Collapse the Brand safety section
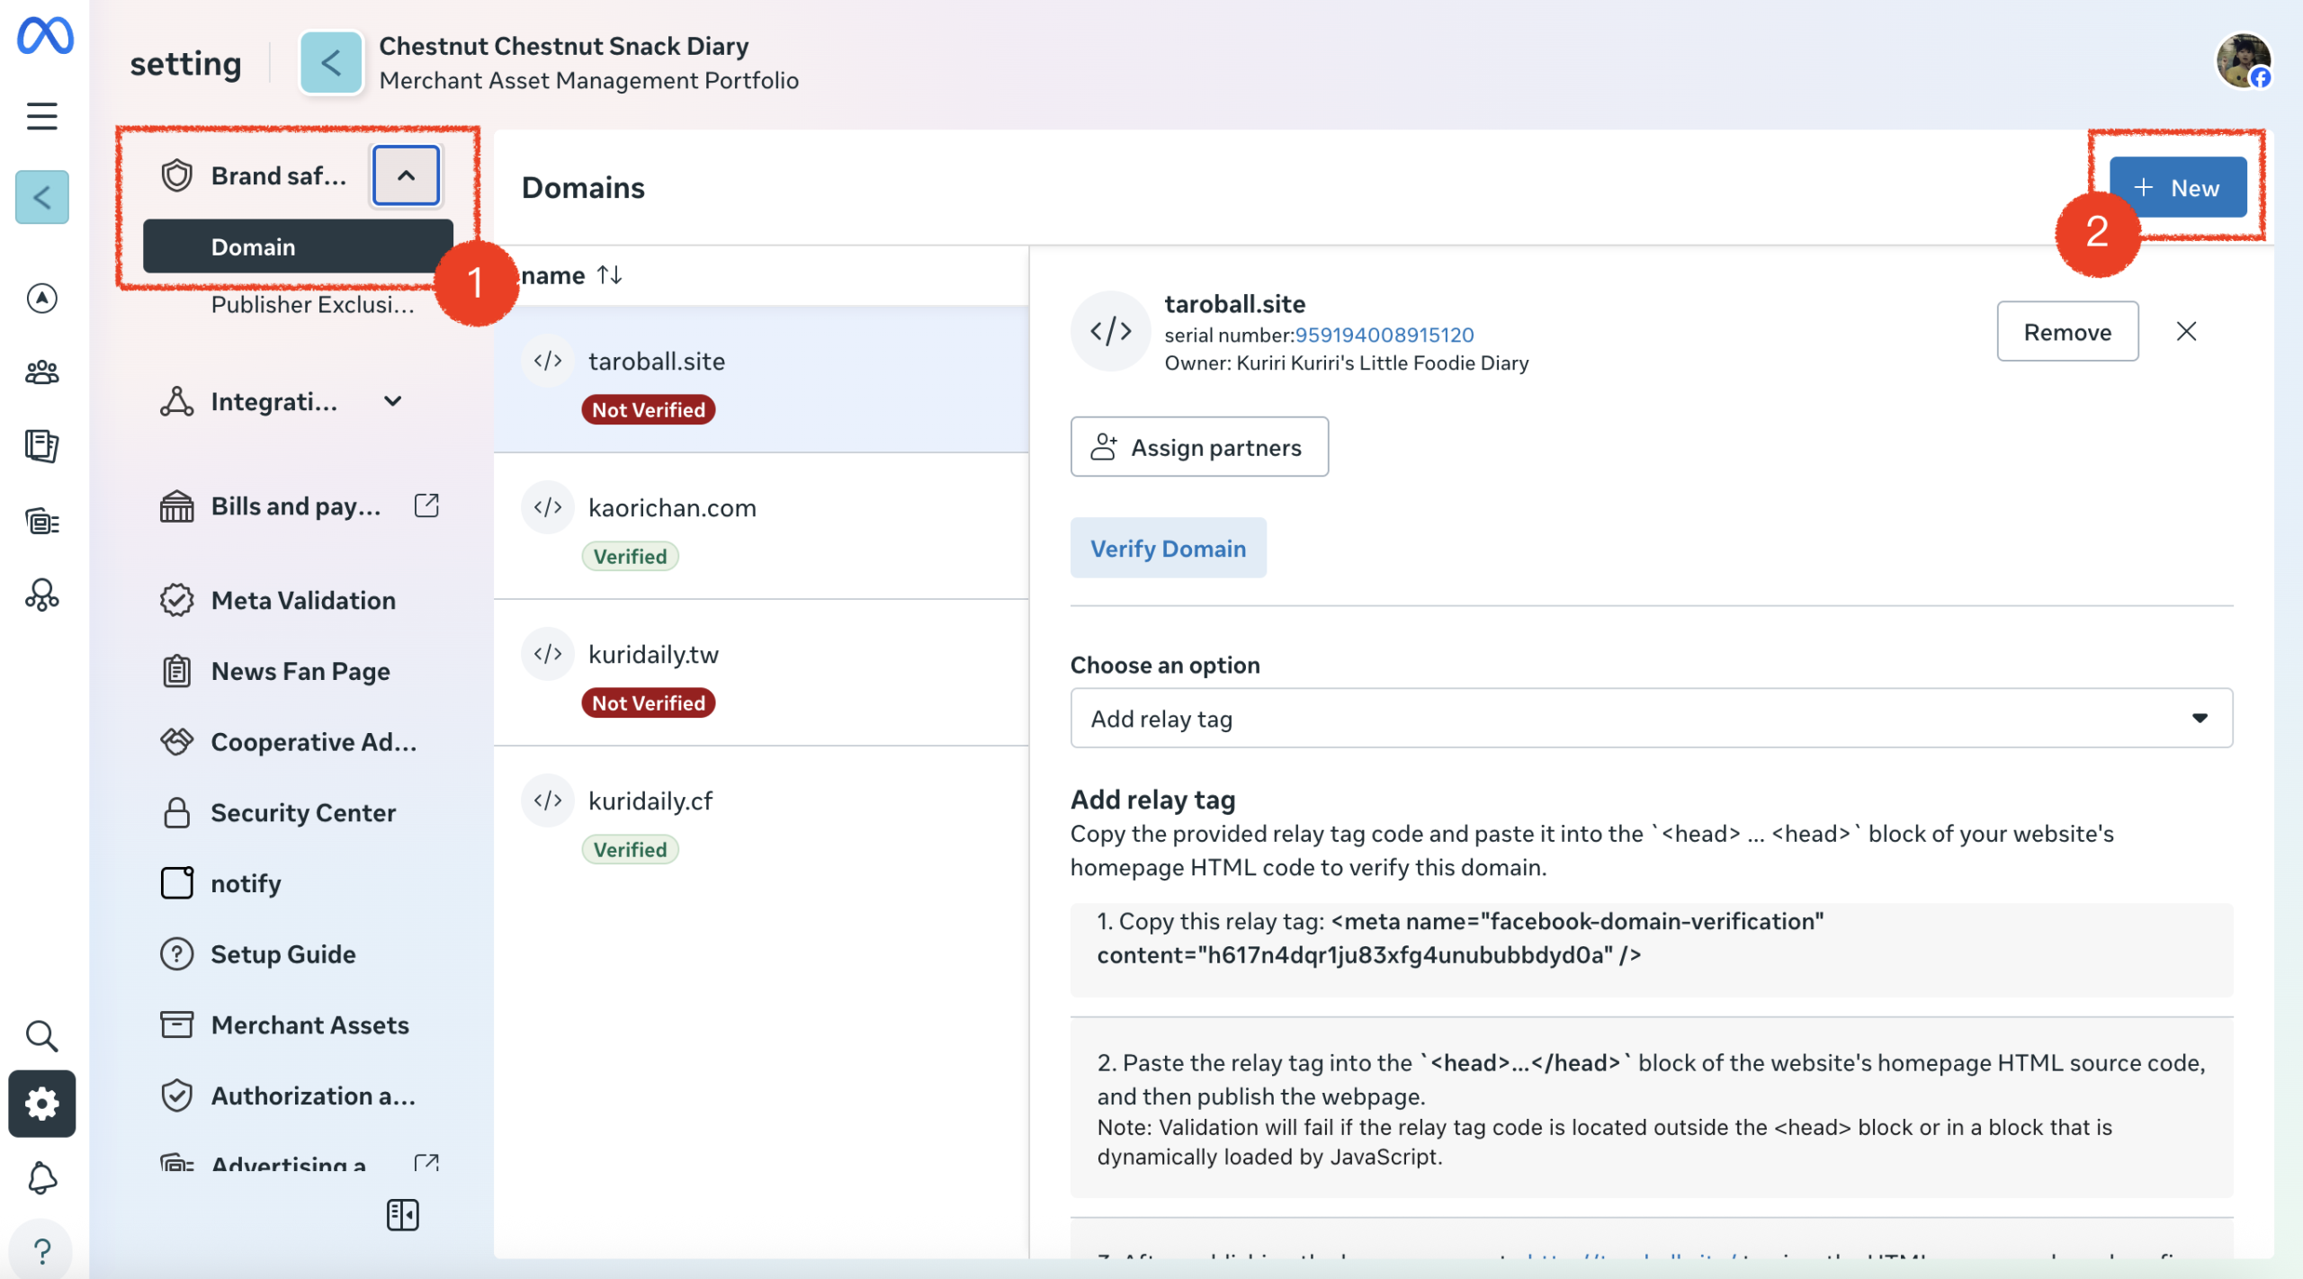The width and height of the screenshot is (2303, 1279). click(x=406, y=175)
